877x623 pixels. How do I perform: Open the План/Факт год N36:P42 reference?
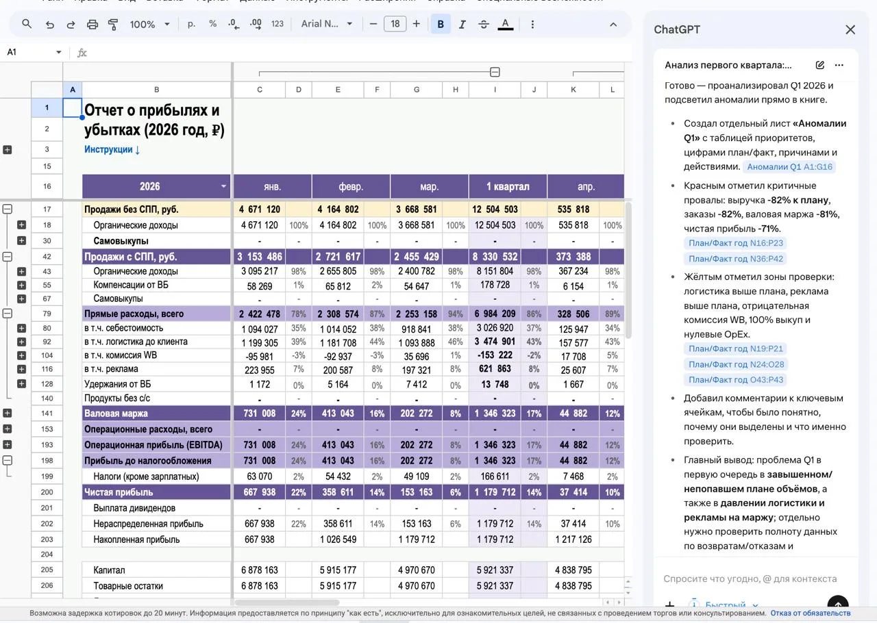[x=736, y=259]
